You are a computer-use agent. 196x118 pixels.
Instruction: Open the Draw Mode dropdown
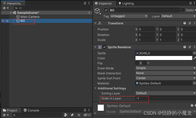click(166, 68)
